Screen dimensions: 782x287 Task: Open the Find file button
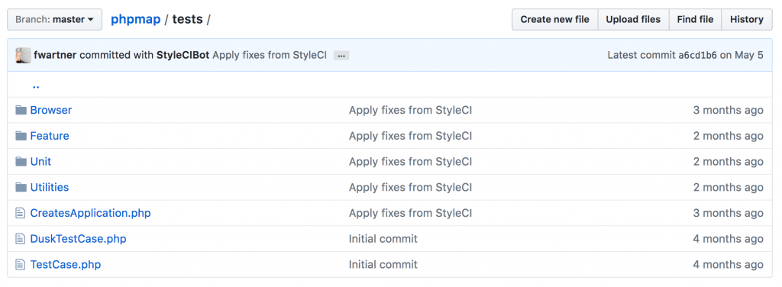pos(695,19)
